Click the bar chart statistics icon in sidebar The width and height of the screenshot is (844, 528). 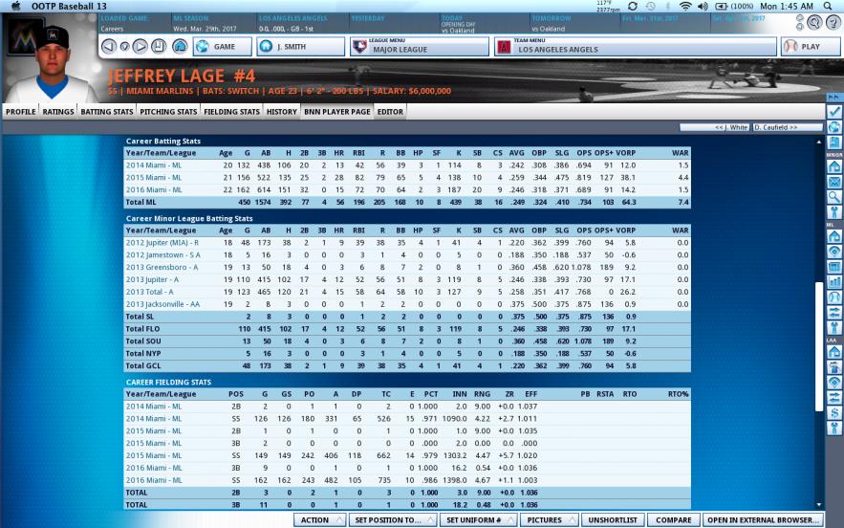click(x=834, y=281)
